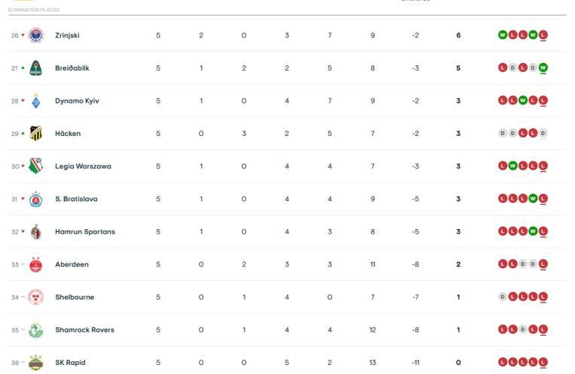The image size is (575, 374).
Task: Click the SK Rapid club crest
Action: tap(36, 363)
